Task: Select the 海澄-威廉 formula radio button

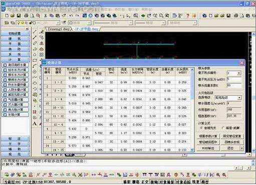Action: point(223,128)
